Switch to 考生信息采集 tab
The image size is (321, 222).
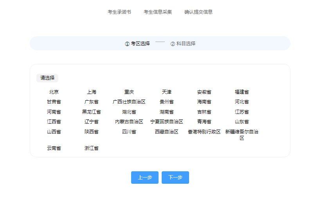click(x=157, y=12)
